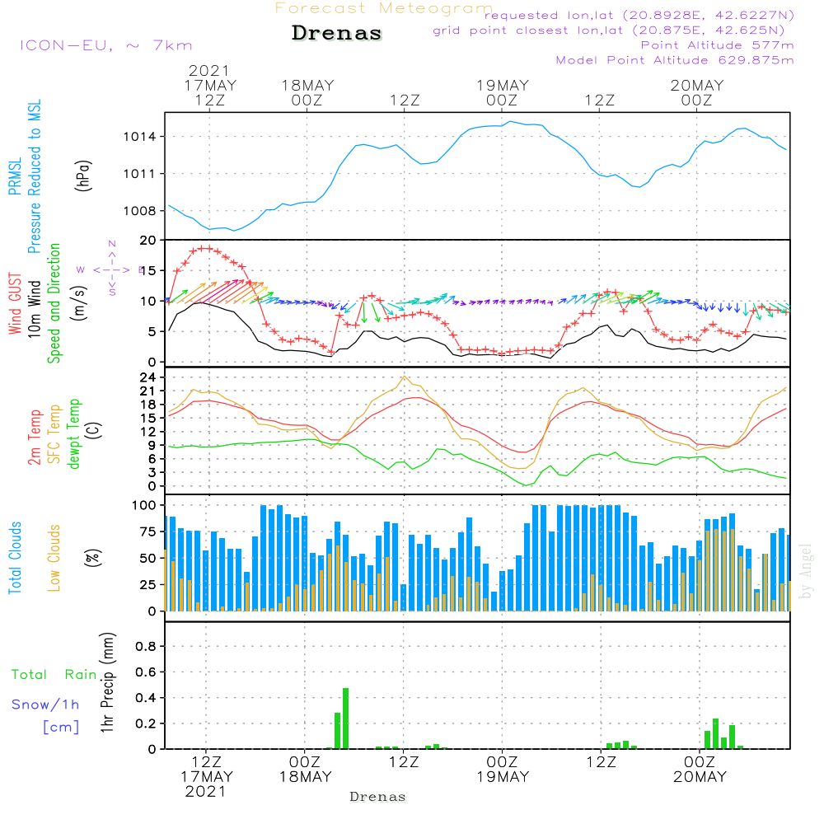Click the bottom '18MAY' axis date label
This screenshot has height=824, width=824.
305,777
